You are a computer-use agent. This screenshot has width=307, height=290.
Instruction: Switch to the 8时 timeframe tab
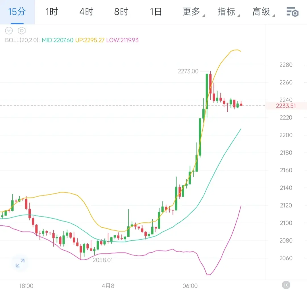(121, 12)
